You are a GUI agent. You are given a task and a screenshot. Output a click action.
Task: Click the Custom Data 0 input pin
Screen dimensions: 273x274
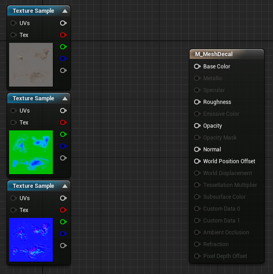(197, 209)
